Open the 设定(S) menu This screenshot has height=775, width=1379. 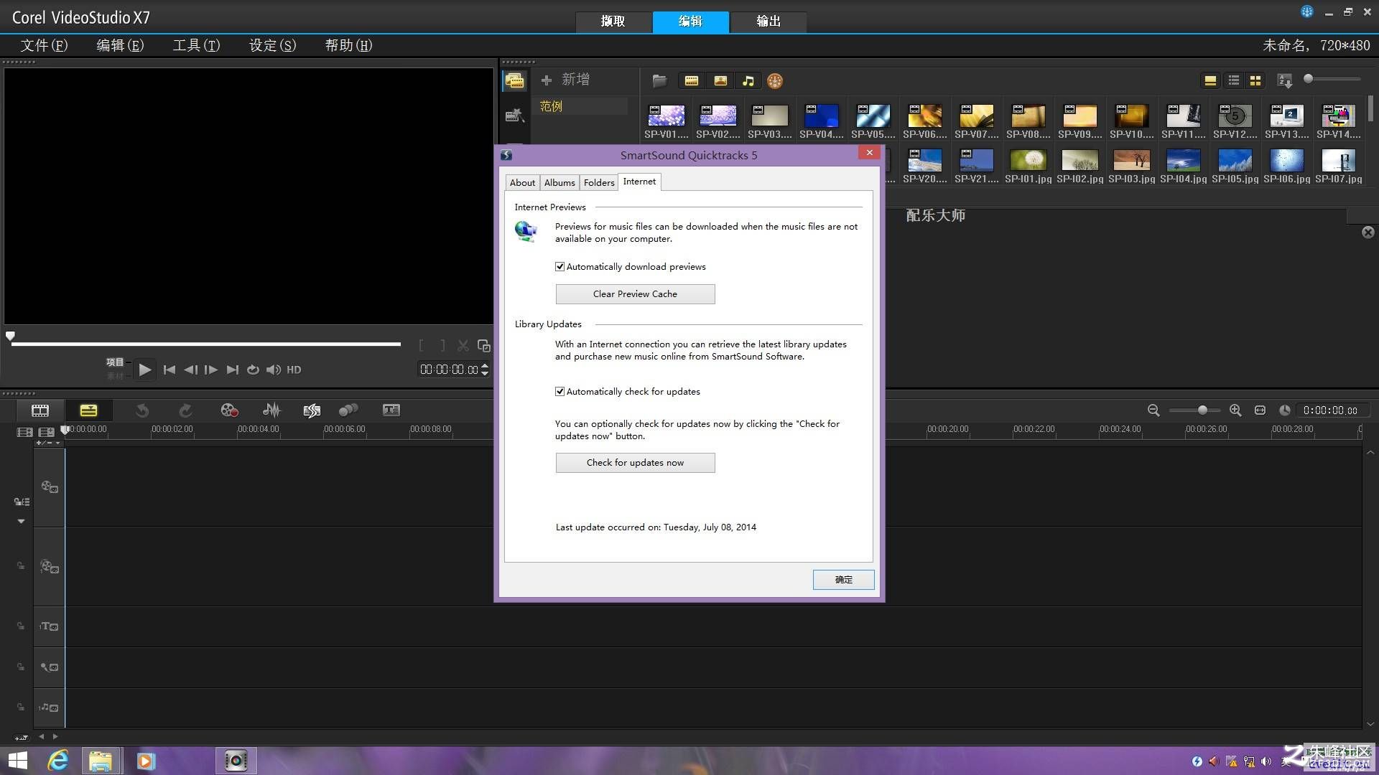[272, 45]
